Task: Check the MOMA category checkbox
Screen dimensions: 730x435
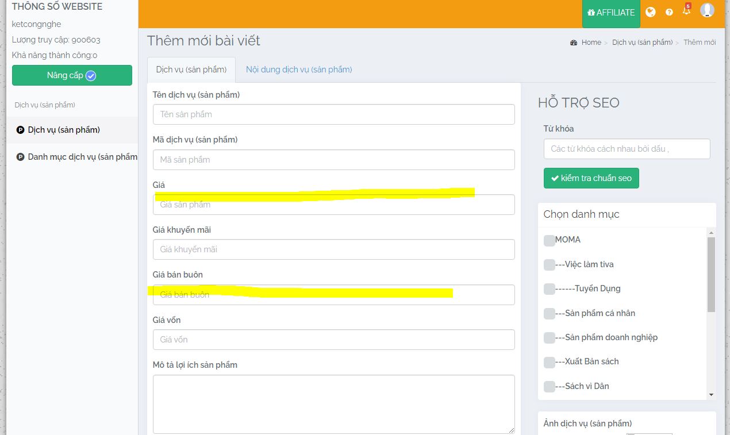Action: pyautogui.click(x=550, y=240)
